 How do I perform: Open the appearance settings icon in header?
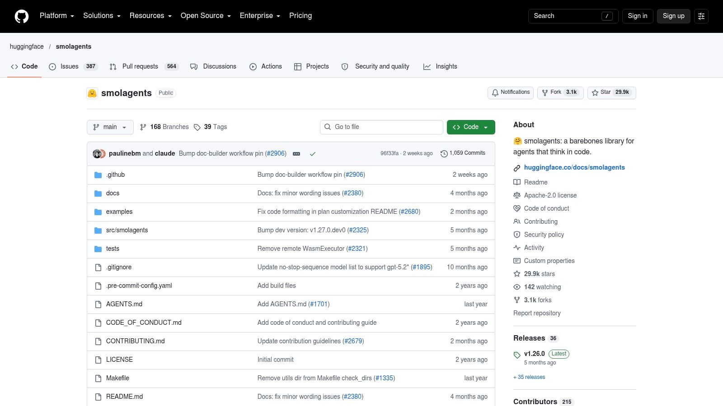point(701,16)
